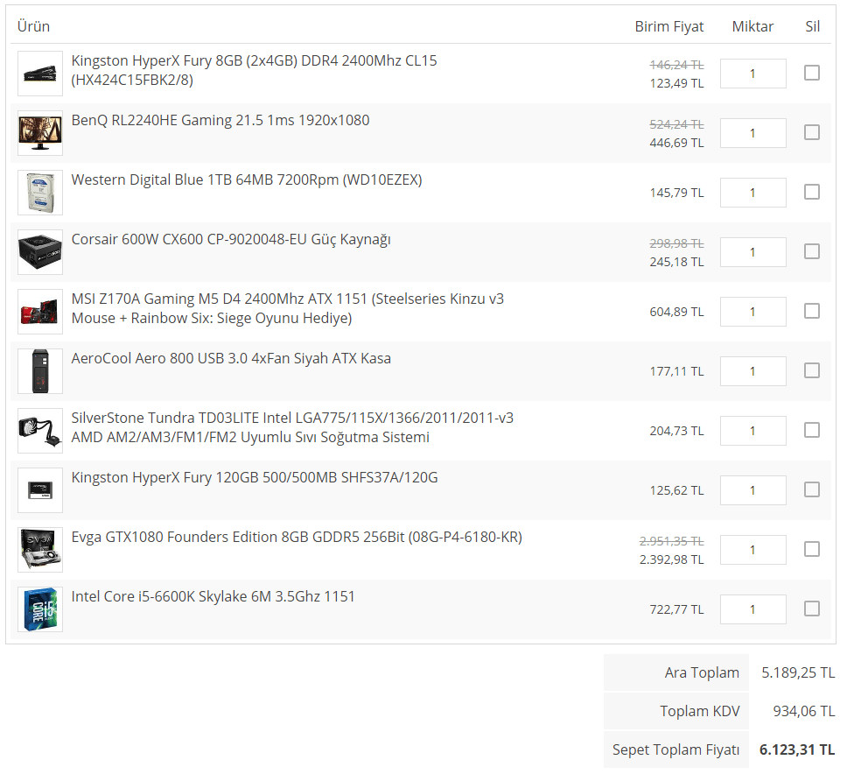Open the Kingston HyperX Fury 120GB SSD thumbnail
Screen dimensions: 847x774
(40, 489)
